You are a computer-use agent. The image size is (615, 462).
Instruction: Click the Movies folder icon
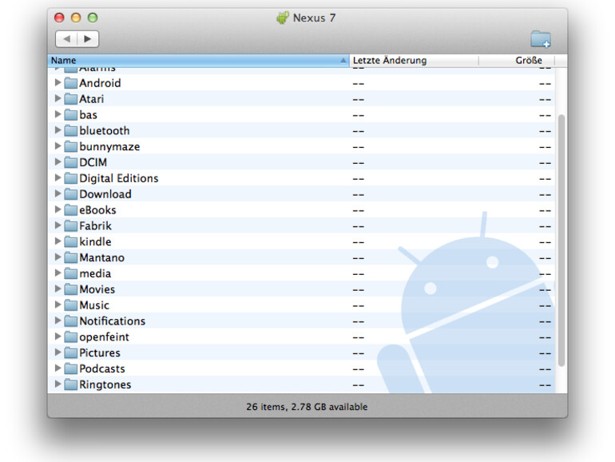tap(70, 289)
